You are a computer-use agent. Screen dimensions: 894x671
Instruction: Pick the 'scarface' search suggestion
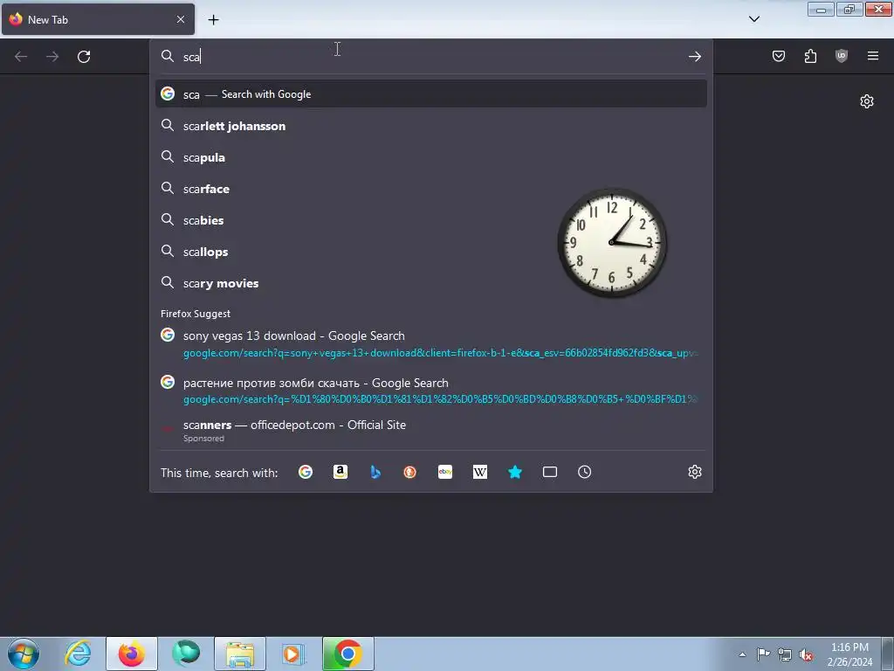(431, 189)
